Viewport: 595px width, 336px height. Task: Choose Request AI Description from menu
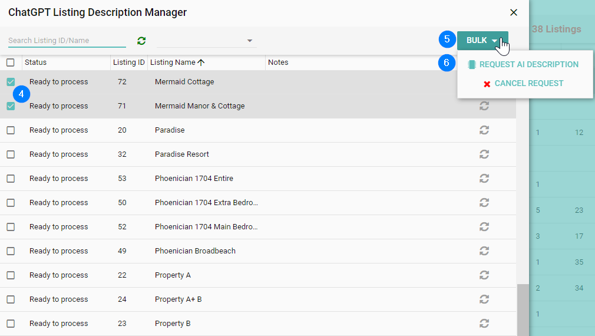(528, 65)
